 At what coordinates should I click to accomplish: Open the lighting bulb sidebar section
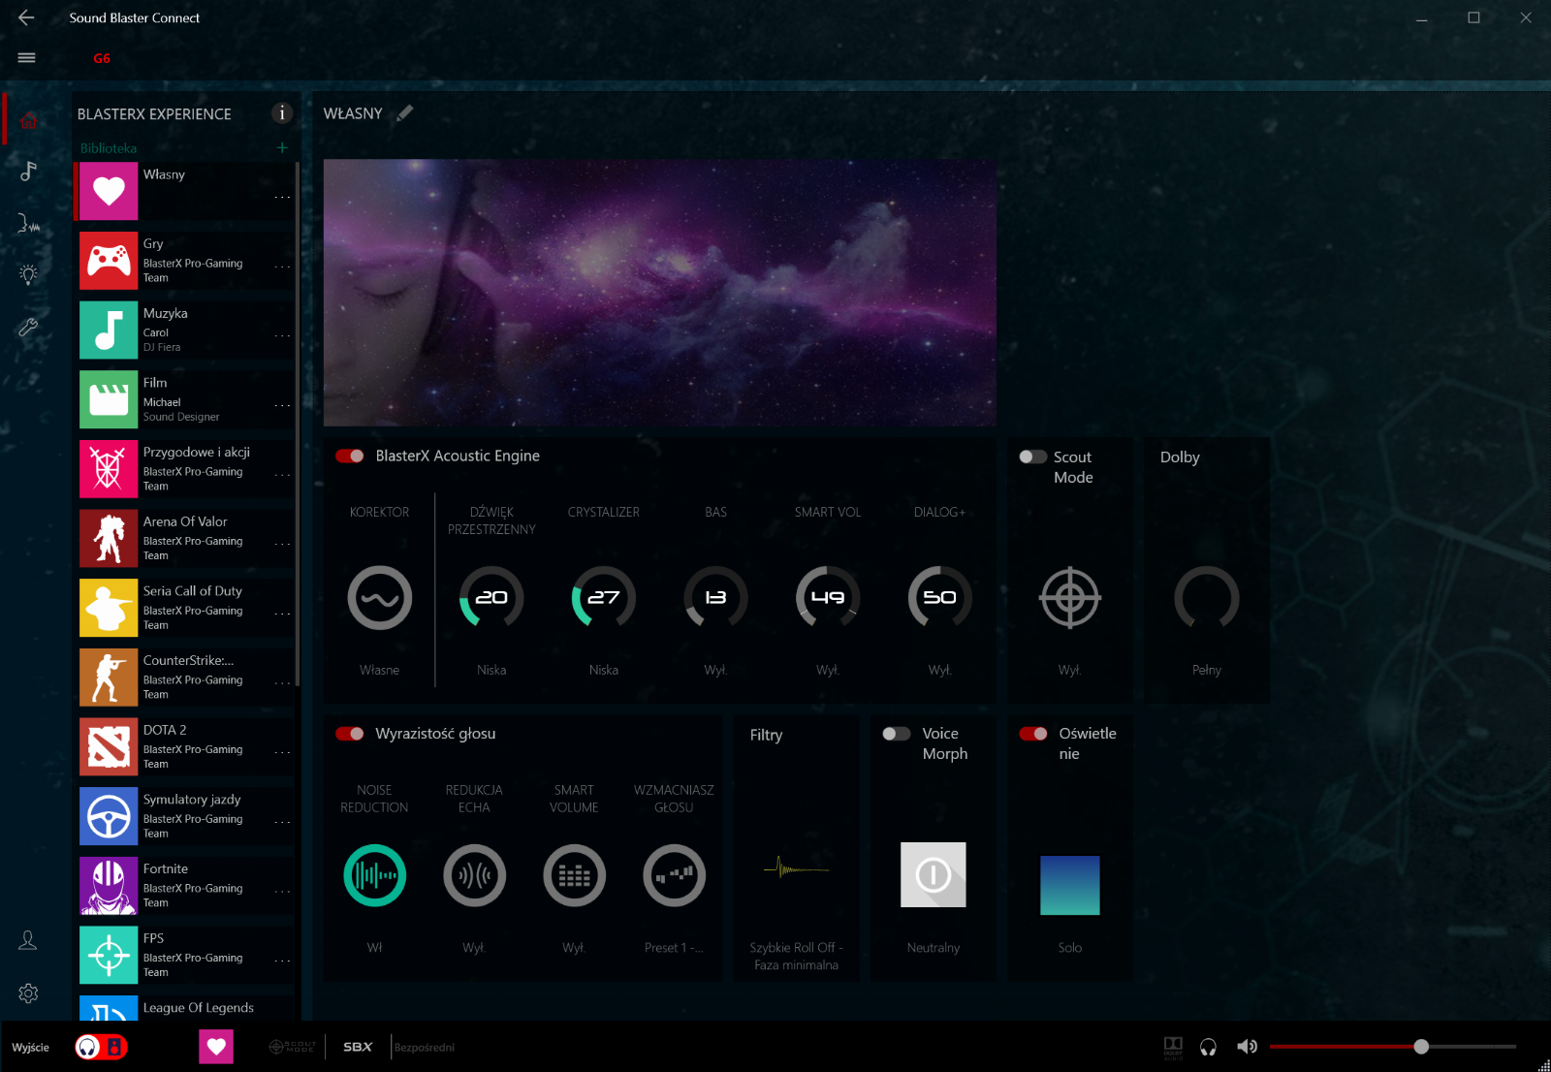pyautogui.click(x=28, y=274)
